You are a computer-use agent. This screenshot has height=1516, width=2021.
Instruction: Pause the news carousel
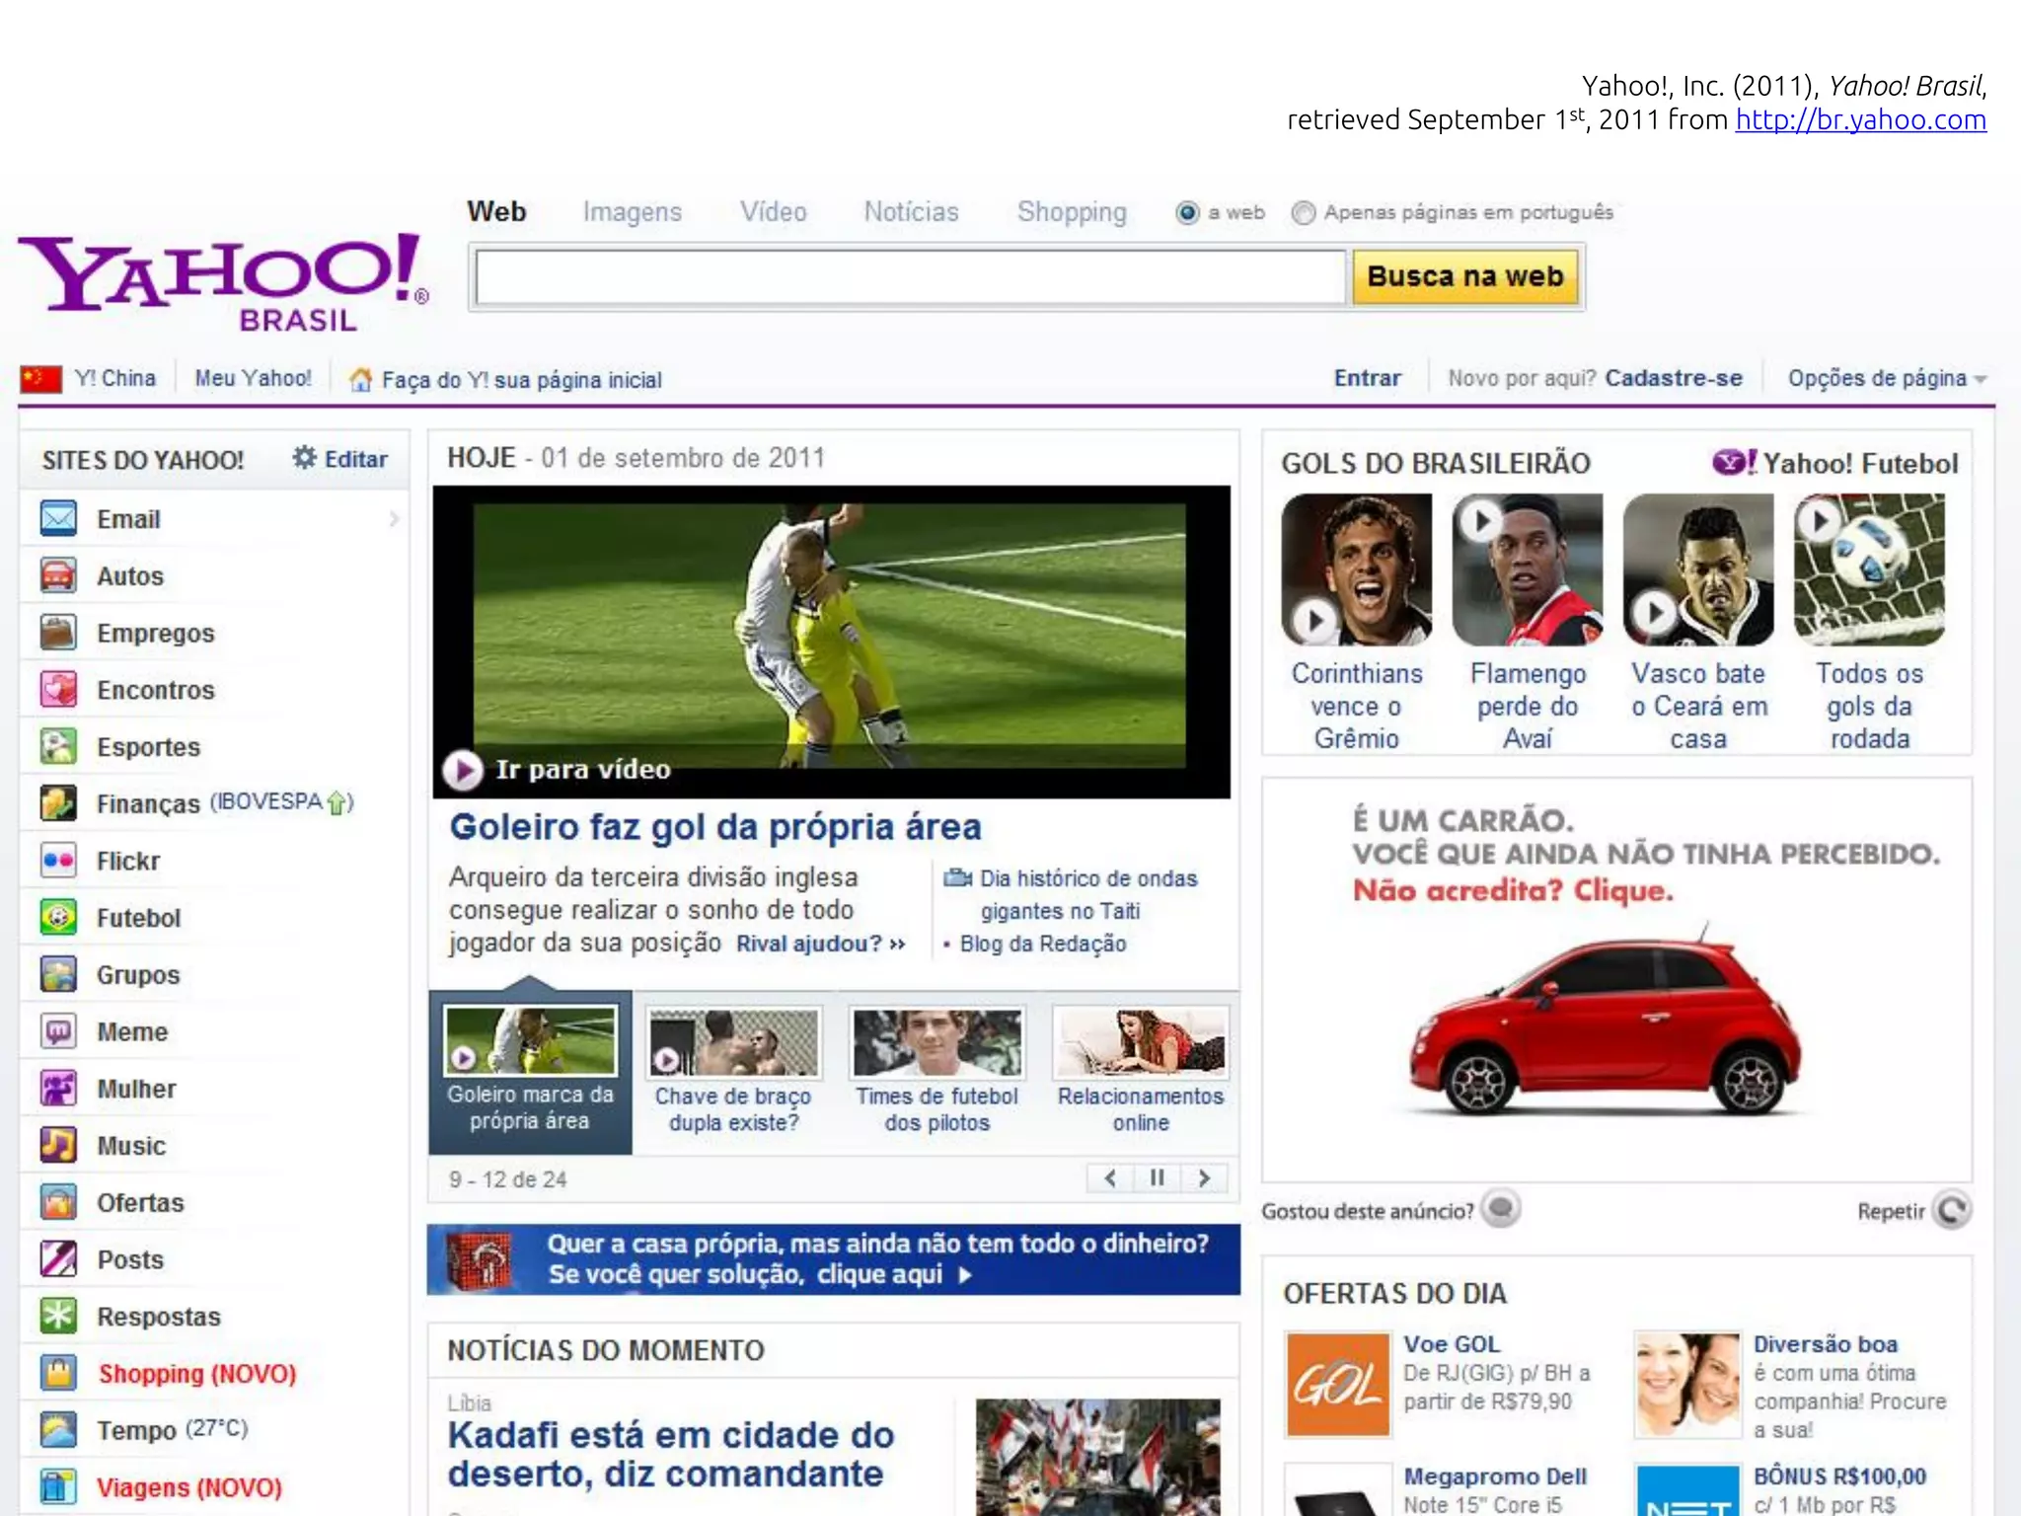1157,1178
